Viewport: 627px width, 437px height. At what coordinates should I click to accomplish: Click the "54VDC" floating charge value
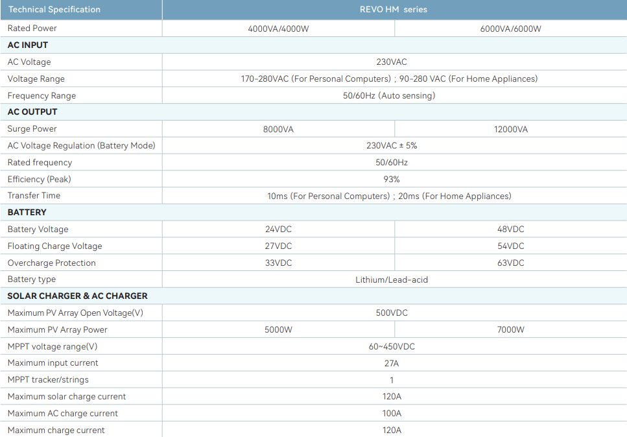511,246
